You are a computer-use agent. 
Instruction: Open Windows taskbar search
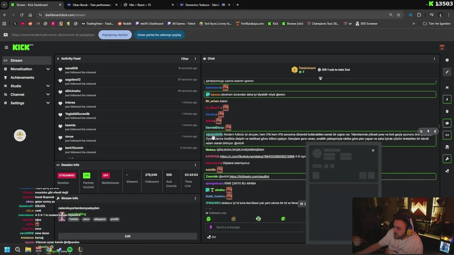[18, 250]
